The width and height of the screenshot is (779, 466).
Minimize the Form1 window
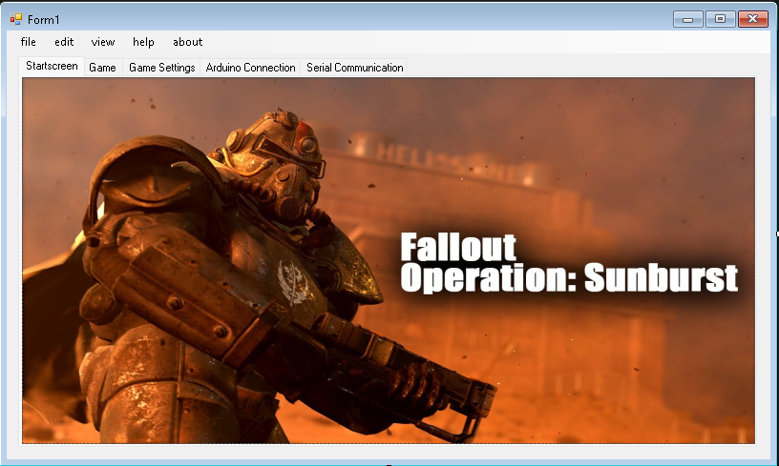click(x=688, y=19)
